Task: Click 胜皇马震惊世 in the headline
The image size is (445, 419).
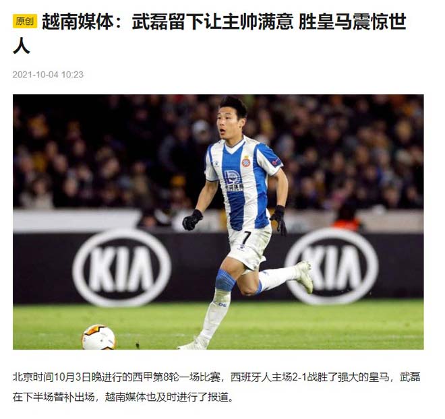Action: pos(352,22)
